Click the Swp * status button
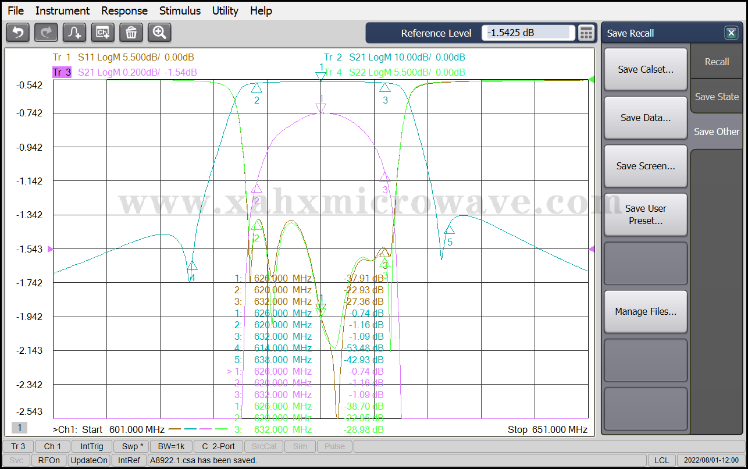The height and width of the screenshot is (469, 748). [x=132, y=446]
